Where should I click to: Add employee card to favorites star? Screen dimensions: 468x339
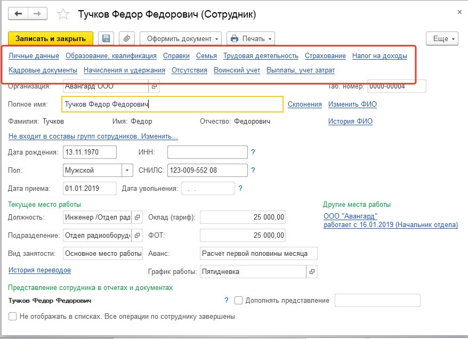click(63, 14)
